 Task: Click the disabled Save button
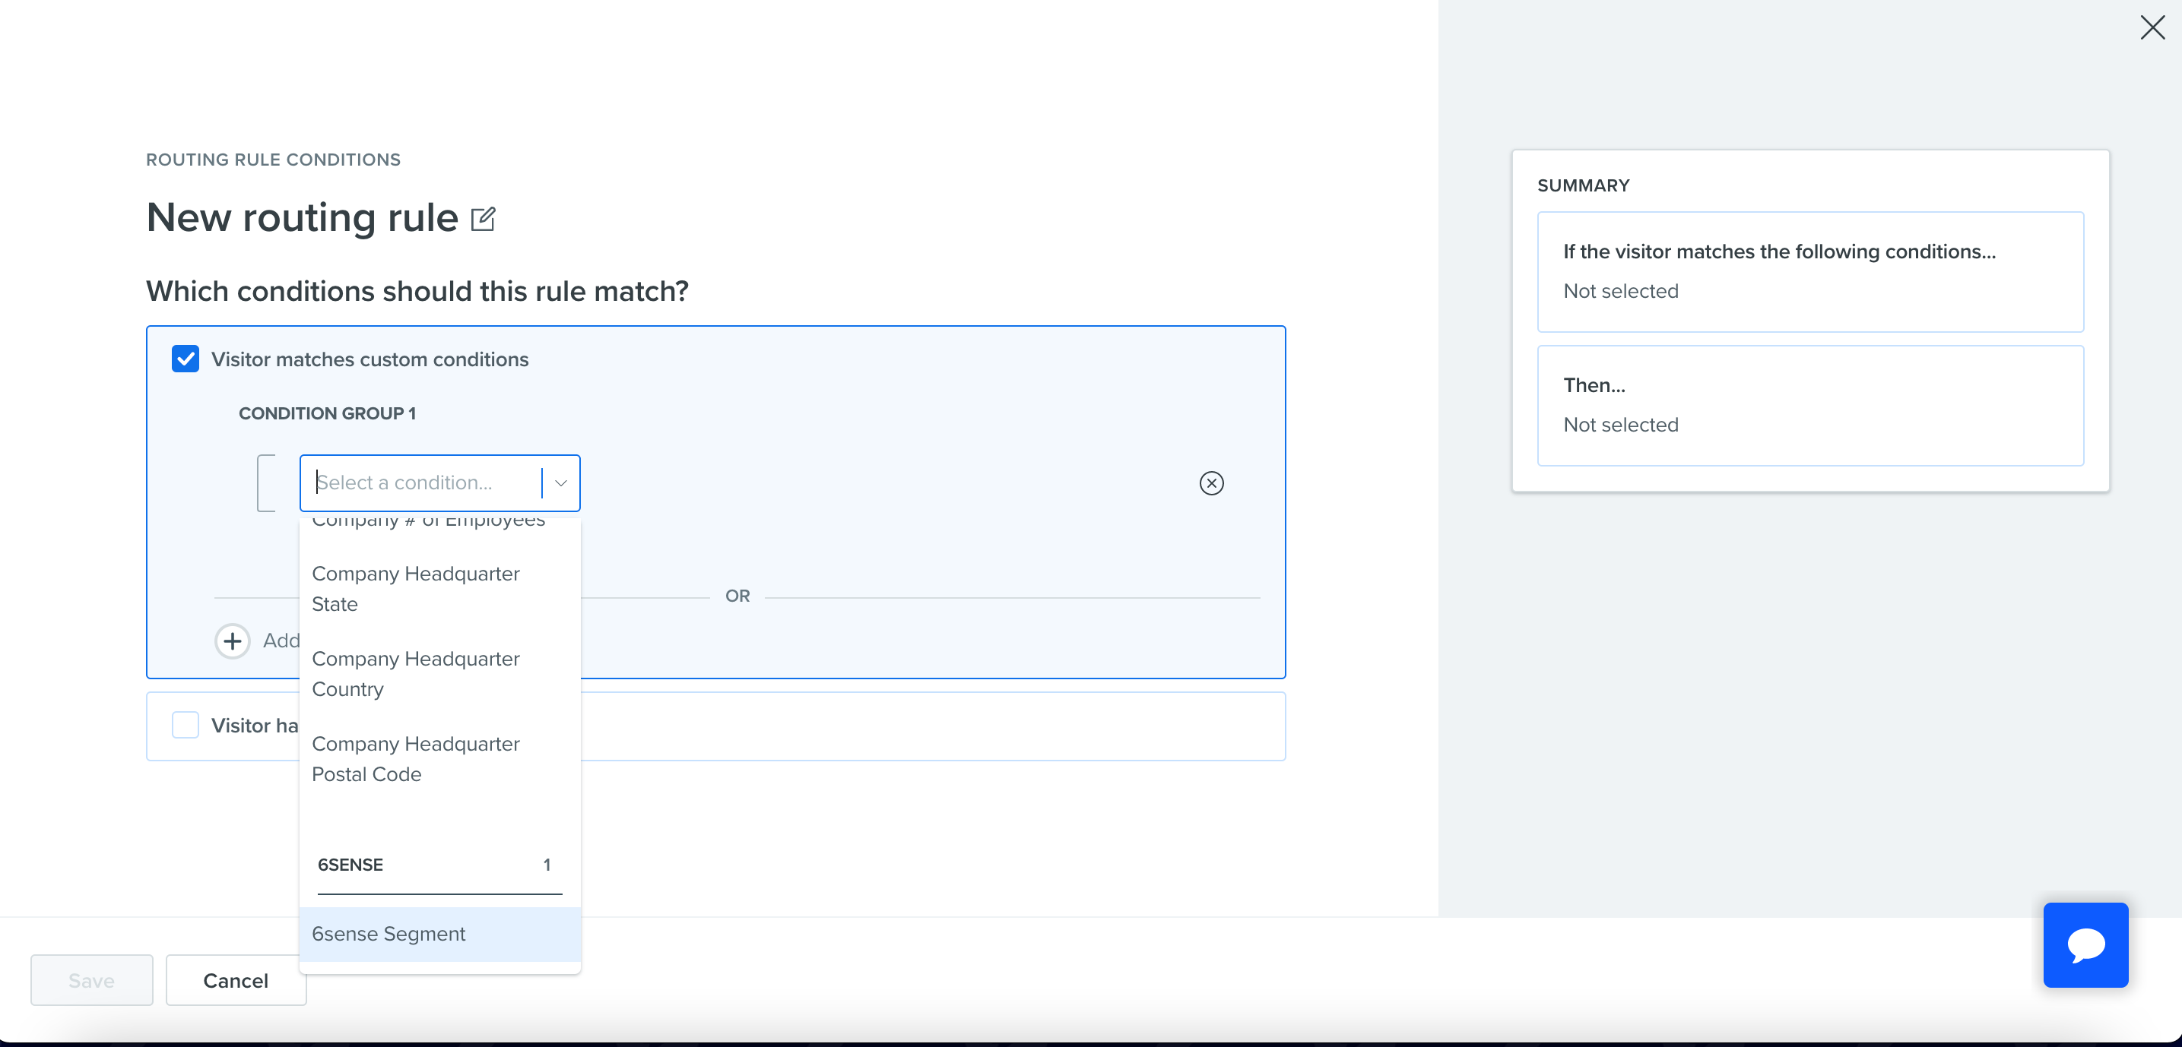pyautogui.click(x=91, y=980)
